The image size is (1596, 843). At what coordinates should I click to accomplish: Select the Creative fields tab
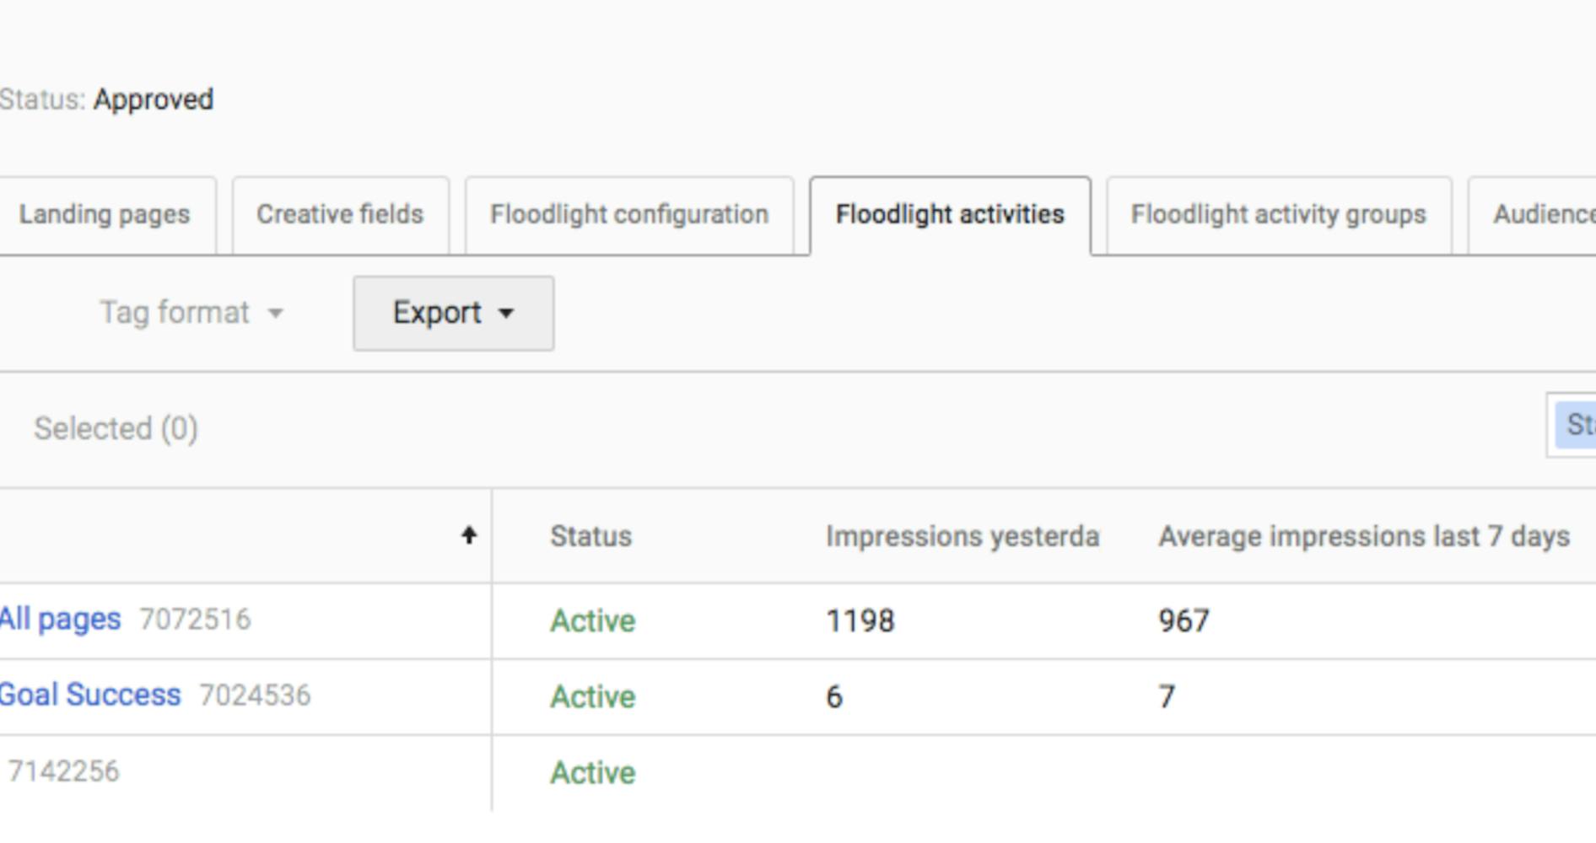click(340, 214)
